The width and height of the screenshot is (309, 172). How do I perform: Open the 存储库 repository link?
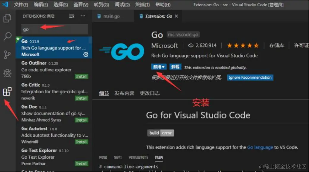pos(277,45)
